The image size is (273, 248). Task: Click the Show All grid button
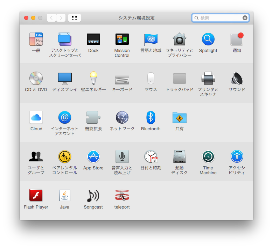(75, 18)
